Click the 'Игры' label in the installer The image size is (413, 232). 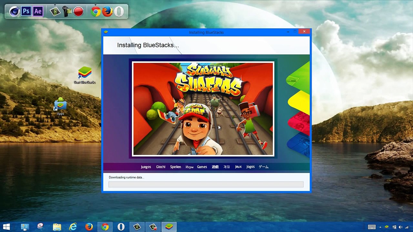pos(189,167)
